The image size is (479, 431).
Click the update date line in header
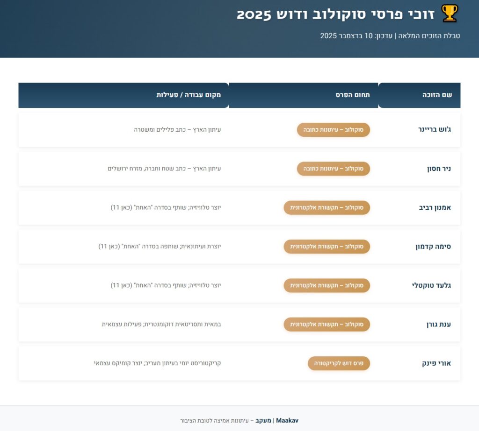390,35
